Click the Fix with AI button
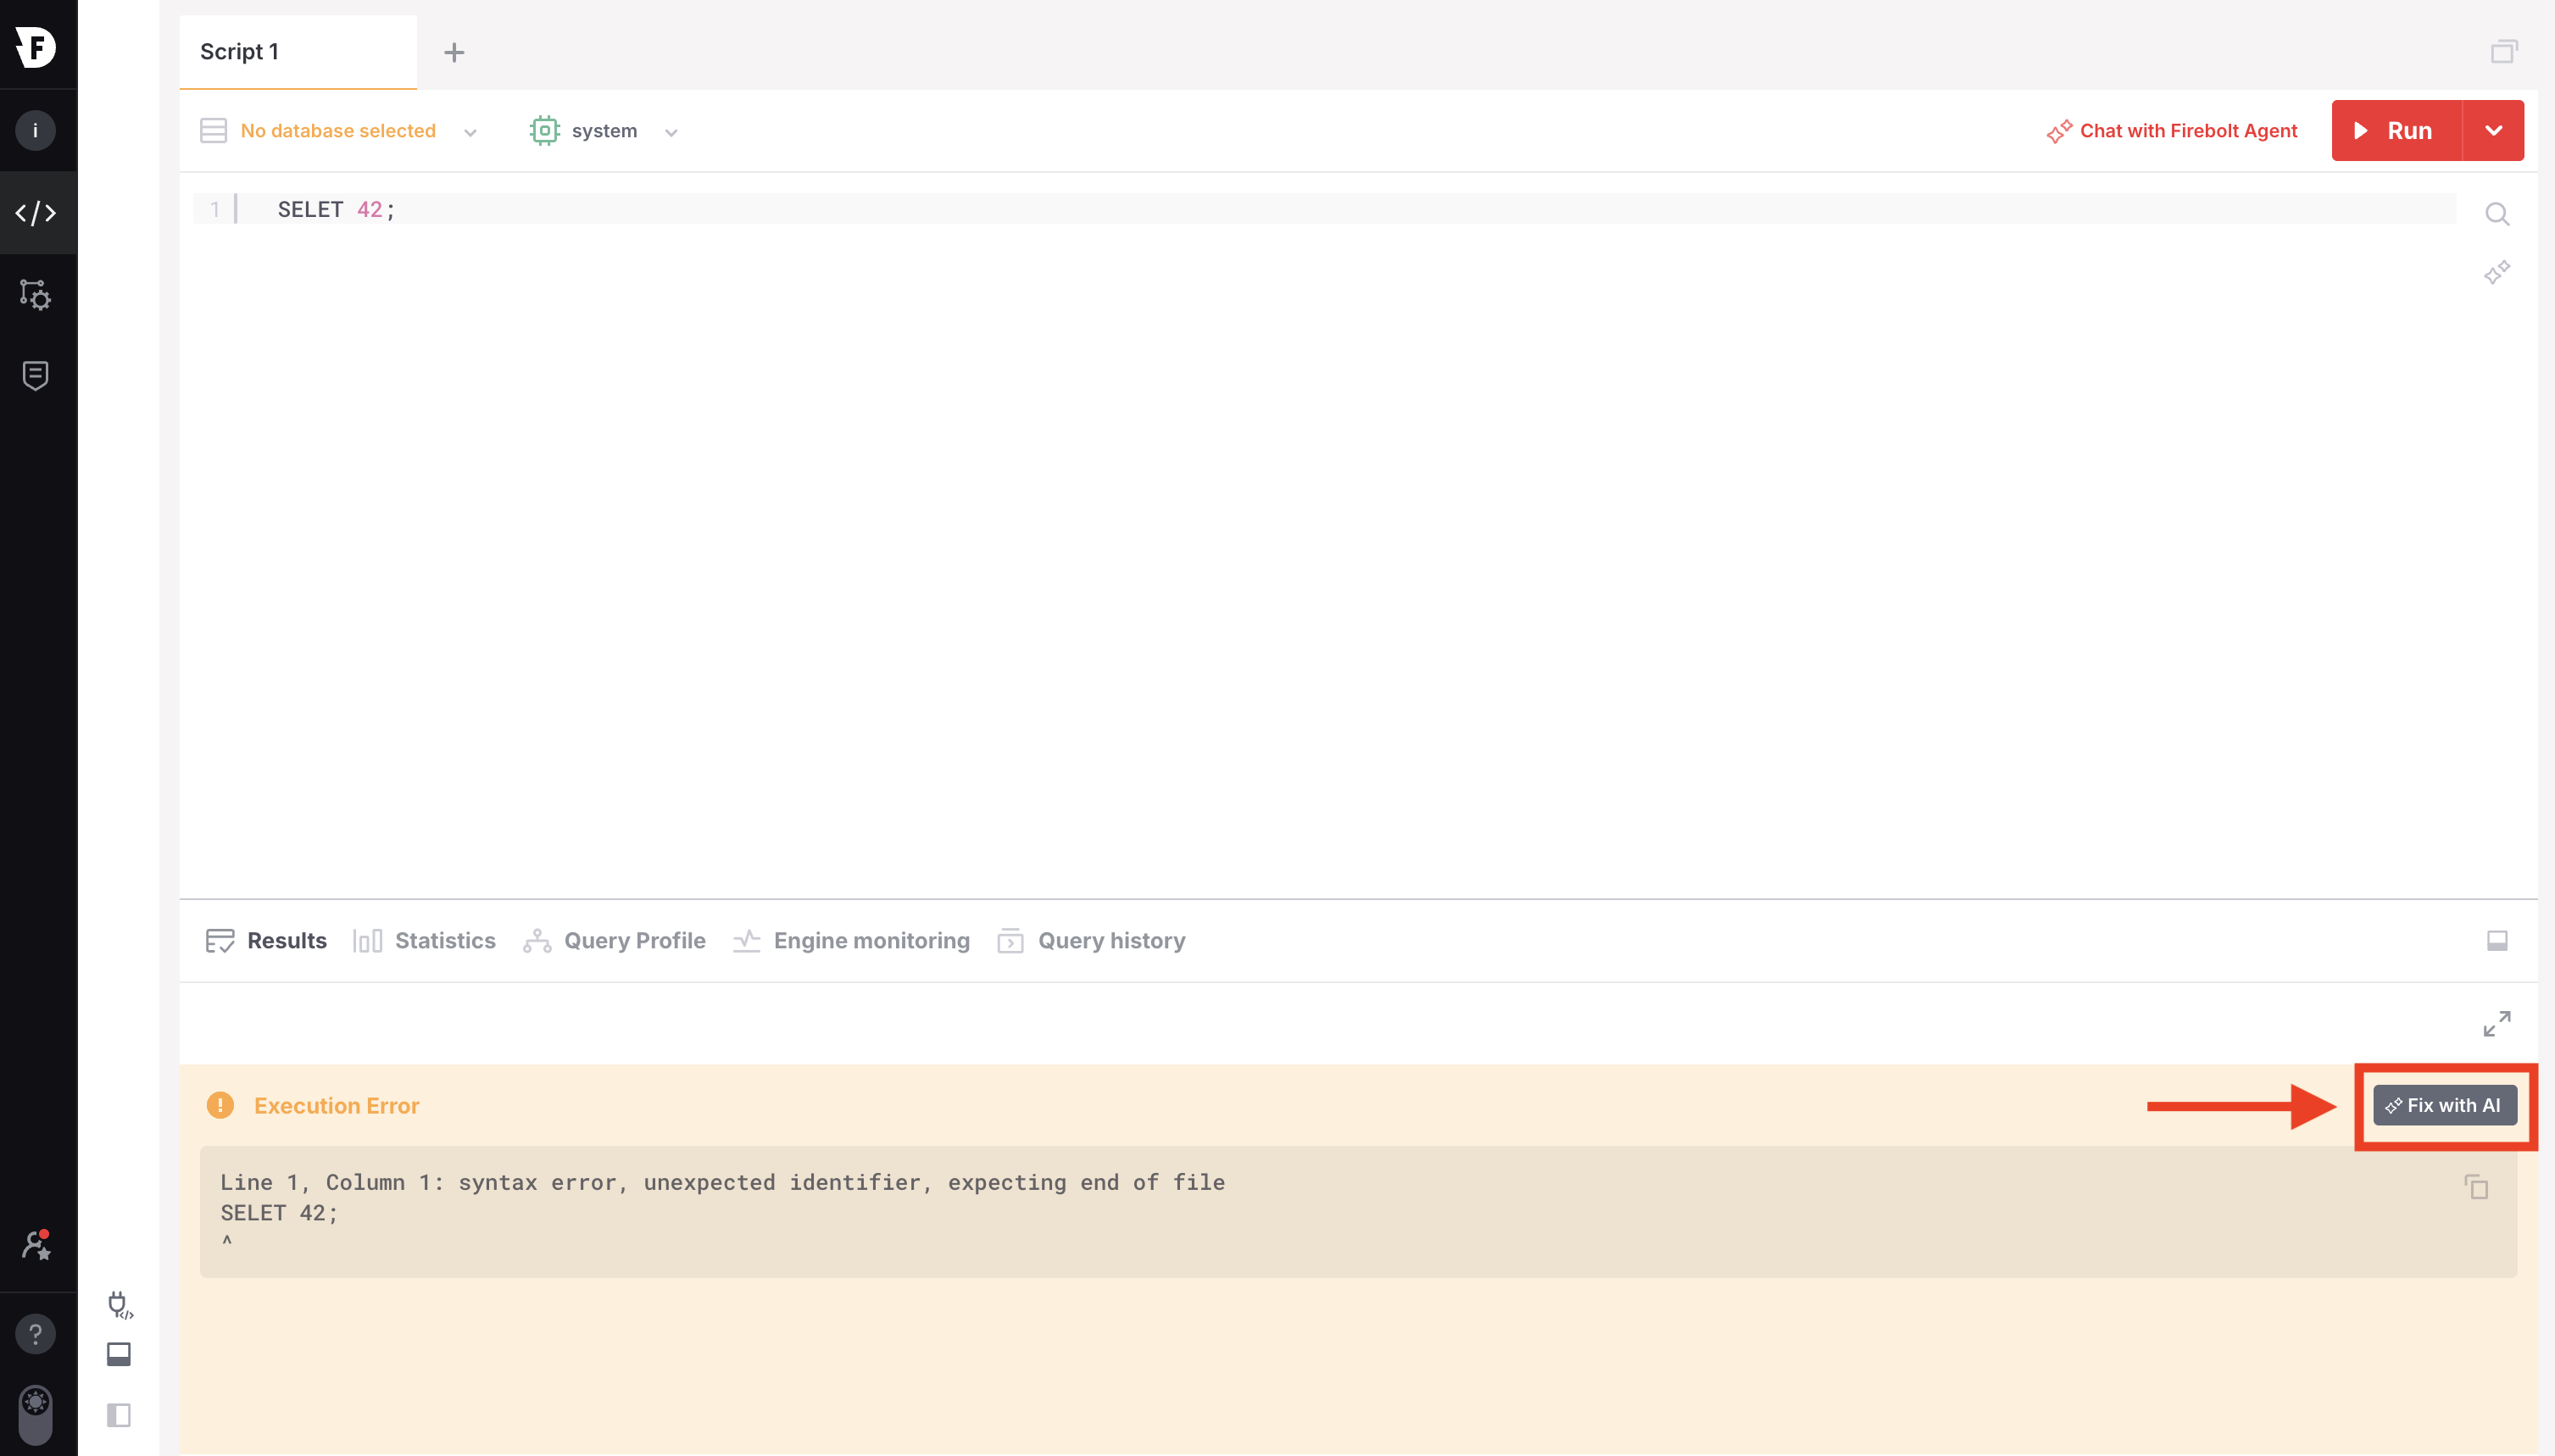Viewport: 2555px width, 1456px height. click(2445, 1106)
